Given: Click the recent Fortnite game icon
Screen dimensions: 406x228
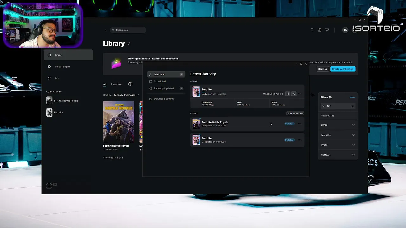Looking at the screenshot, I should pyautogui.click(x=196, y=140).
